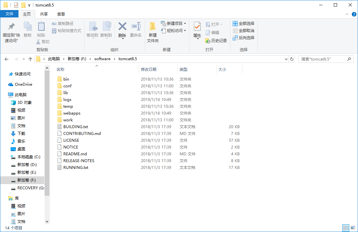Viewport: 358px width, 232px height.
Task: Select Local Disk (C:) in sidebar
Action: point(26,157)
